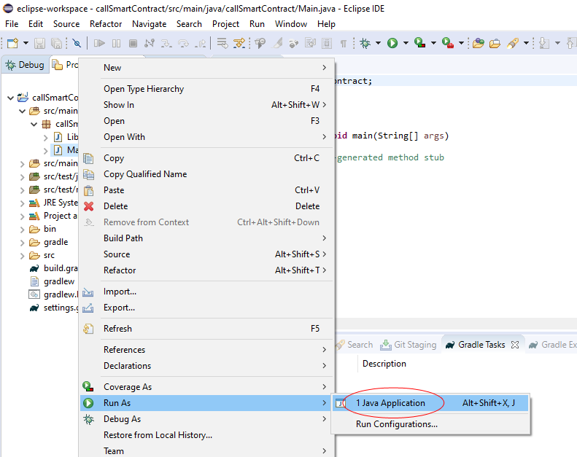
Task: Click the Open Type search toolbar icon
Action: pos(260,43)
